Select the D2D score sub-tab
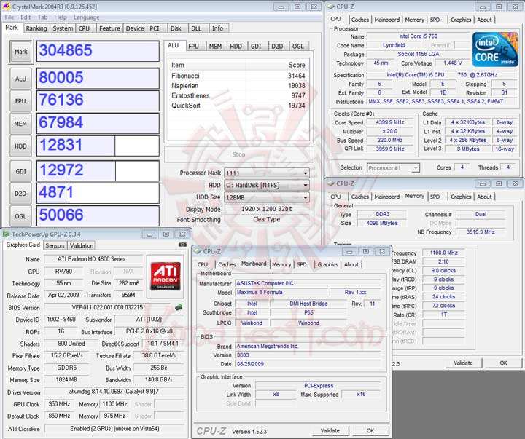The width and height of the screenshot is (525, 439). pos(277,47)
